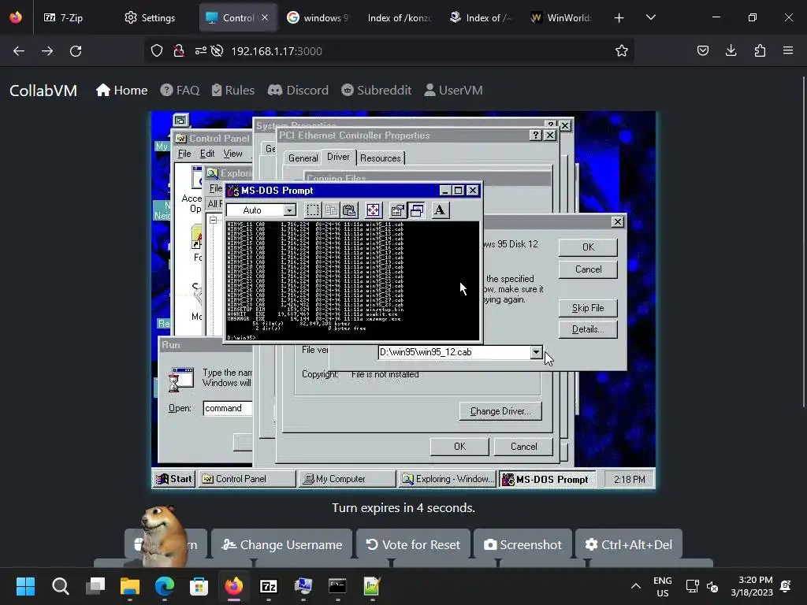The width and height of the screenshot is (807, 605).
Task: Click OK in PCI Ethernet Controller Properties
Action: pyautogui.click(x=459, y=447)
